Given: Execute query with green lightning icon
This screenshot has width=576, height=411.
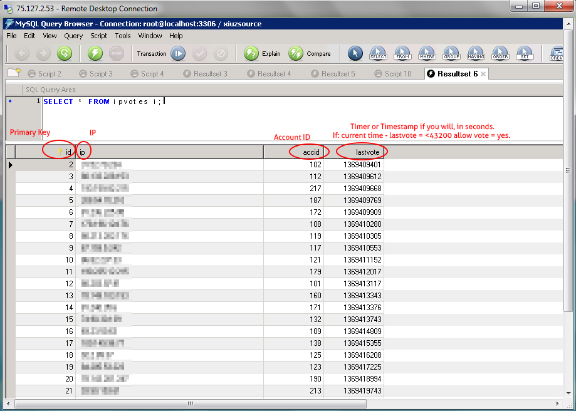Looking at the screenshot, I should click(x=95, y=54).
